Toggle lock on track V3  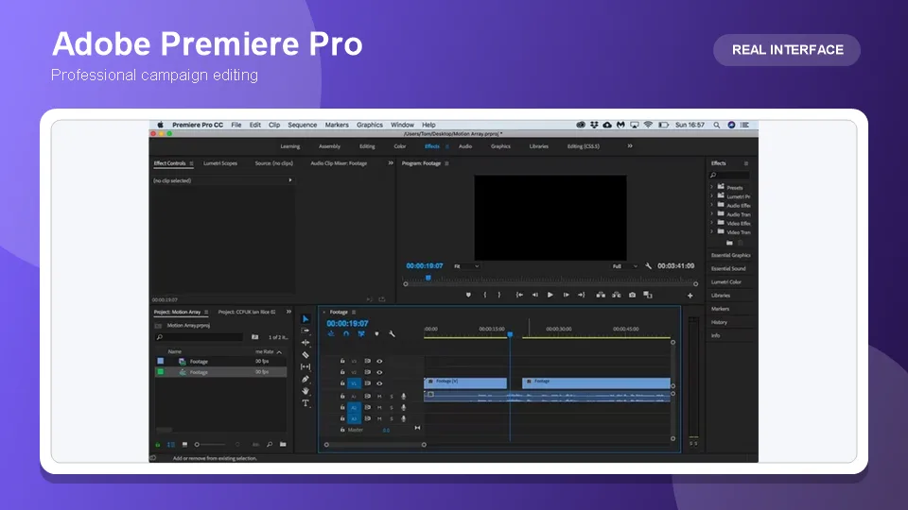pos(342,362)
